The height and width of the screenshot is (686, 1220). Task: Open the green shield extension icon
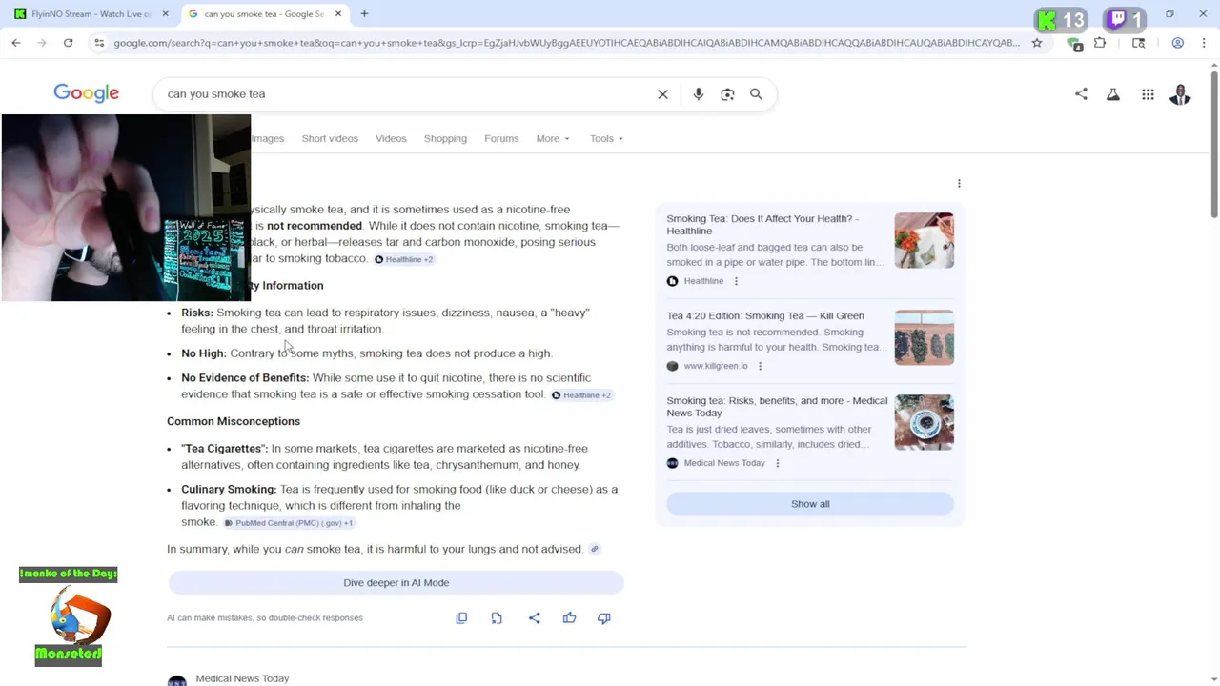1075,44
